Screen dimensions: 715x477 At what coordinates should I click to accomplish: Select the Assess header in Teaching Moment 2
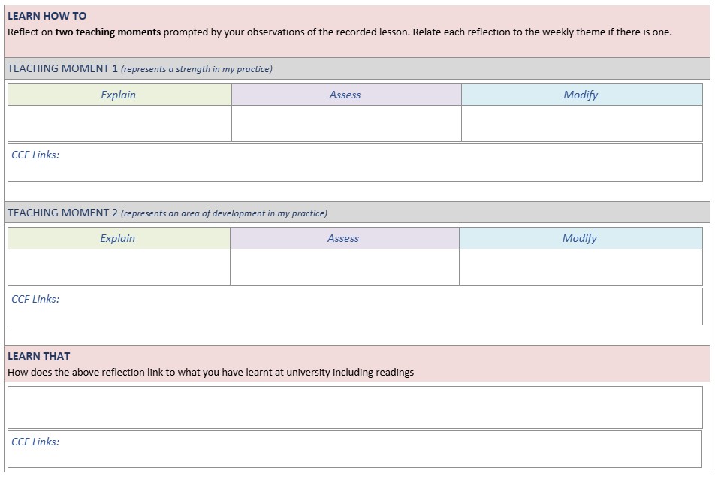[343, 238]
